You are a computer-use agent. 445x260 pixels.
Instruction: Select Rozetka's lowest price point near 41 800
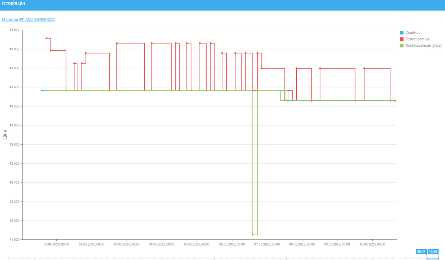(x=253, y=235)
